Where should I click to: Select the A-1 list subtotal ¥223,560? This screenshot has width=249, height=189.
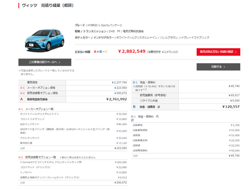(x=120, y=148)
